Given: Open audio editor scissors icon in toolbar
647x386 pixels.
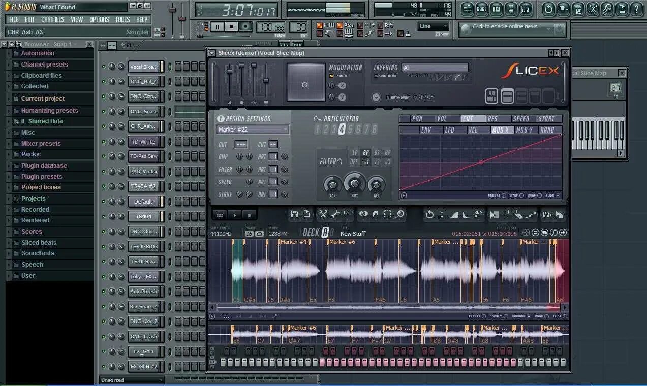Looking at the screenshot, I should click(593, 9).
